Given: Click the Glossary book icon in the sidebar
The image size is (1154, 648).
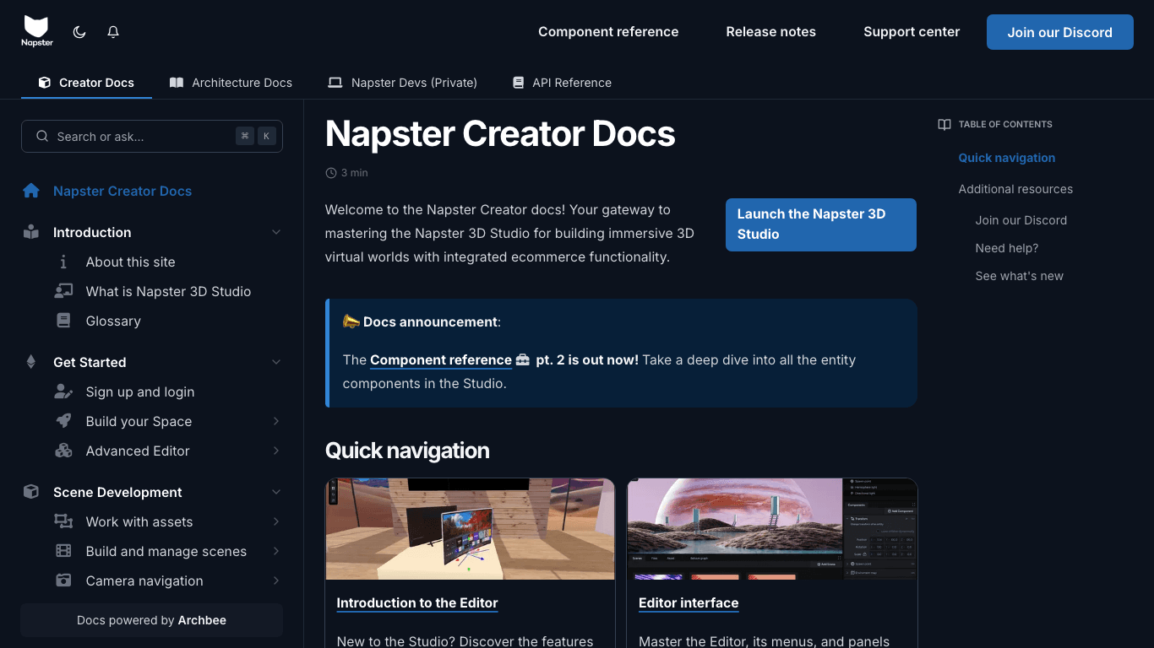Looking at the screenshot, I should click(x=63, y=321).
